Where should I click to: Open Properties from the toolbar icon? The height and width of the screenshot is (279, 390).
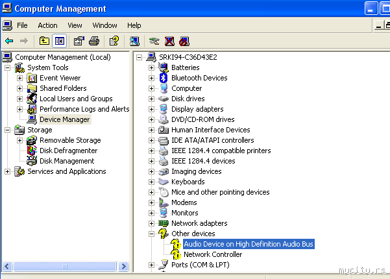tap(79, 41)
